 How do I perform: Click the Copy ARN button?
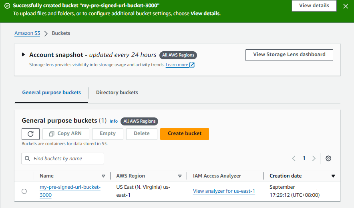pyautogui.click(x=66, y=134)
